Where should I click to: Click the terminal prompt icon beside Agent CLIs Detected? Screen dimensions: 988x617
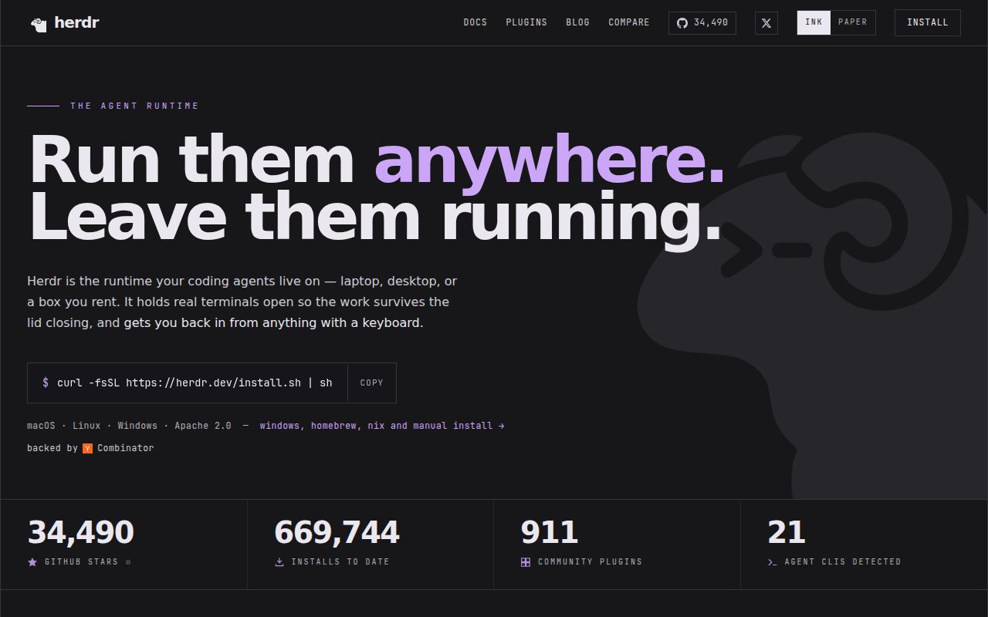coord(772,562)
